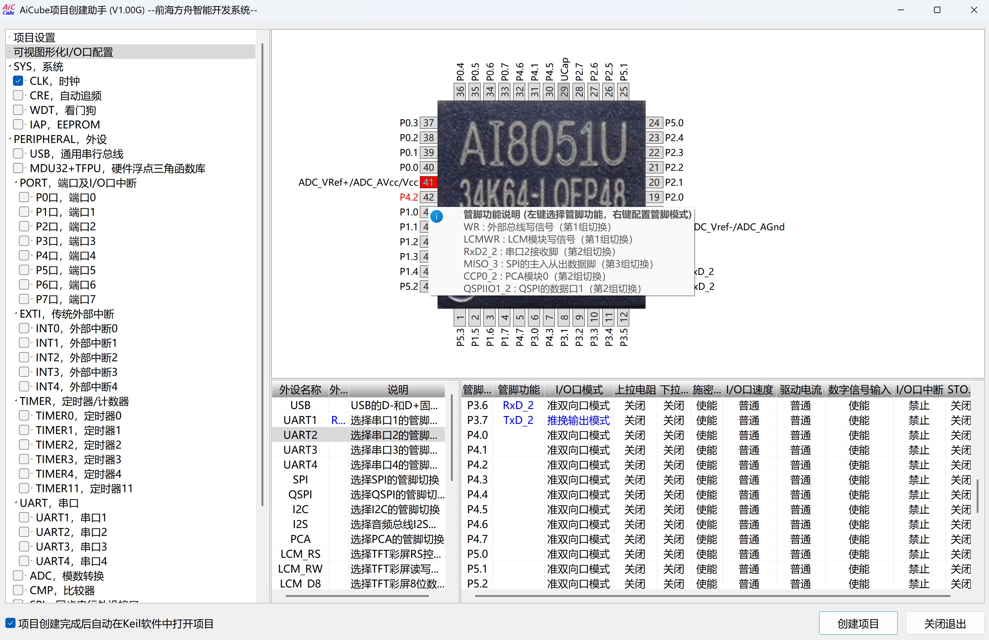This screenshot has height=640, width=989.
Task: Click the blue info icon in tooltip
Action: click(437, 216)
